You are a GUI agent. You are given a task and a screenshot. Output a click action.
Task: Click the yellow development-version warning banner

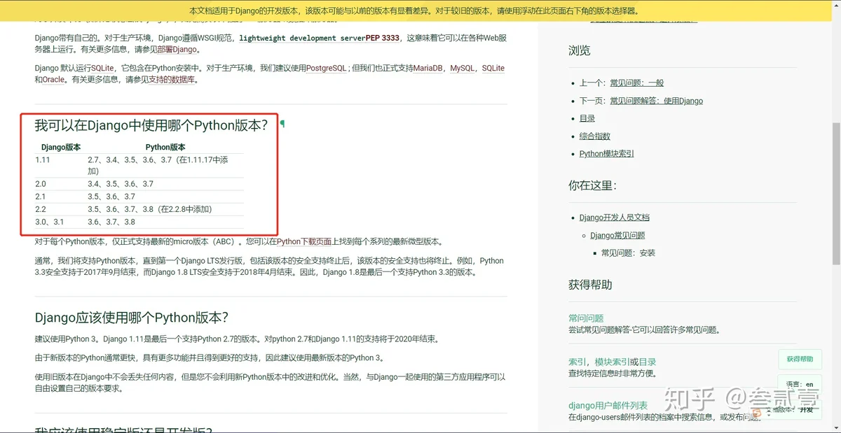(415, 11)
